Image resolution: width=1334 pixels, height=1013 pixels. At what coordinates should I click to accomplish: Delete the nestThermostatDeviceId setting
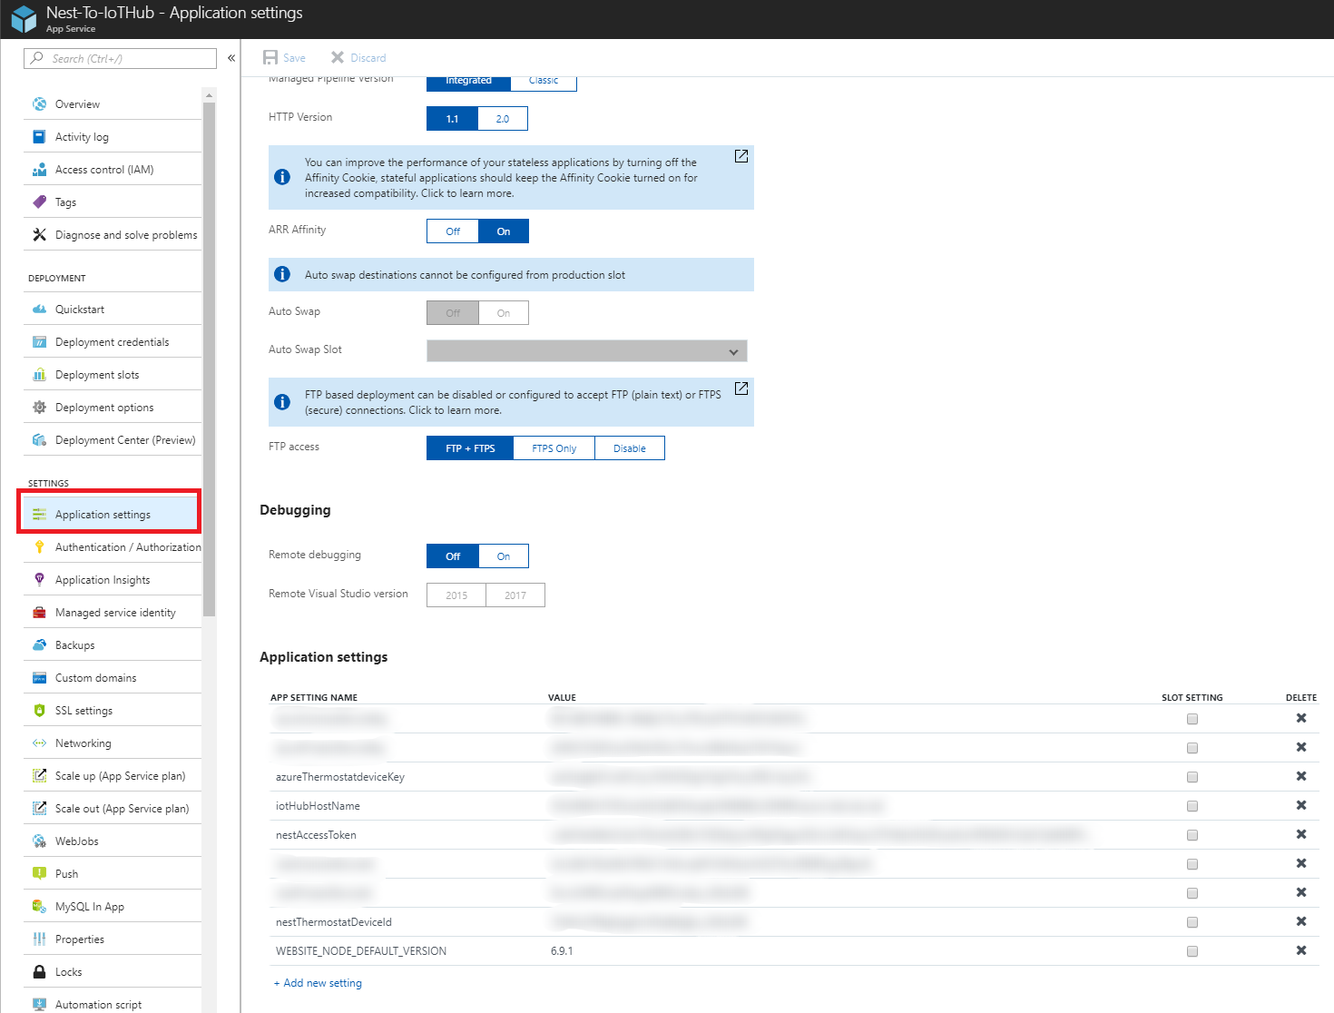(x=1301, y=921)
